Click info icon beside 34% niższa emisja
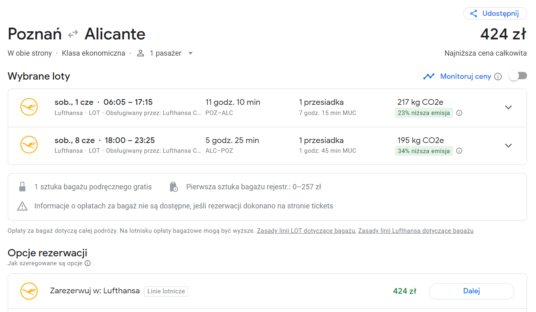The height and width of the screenshot is (312, 536). click(459, 151)
